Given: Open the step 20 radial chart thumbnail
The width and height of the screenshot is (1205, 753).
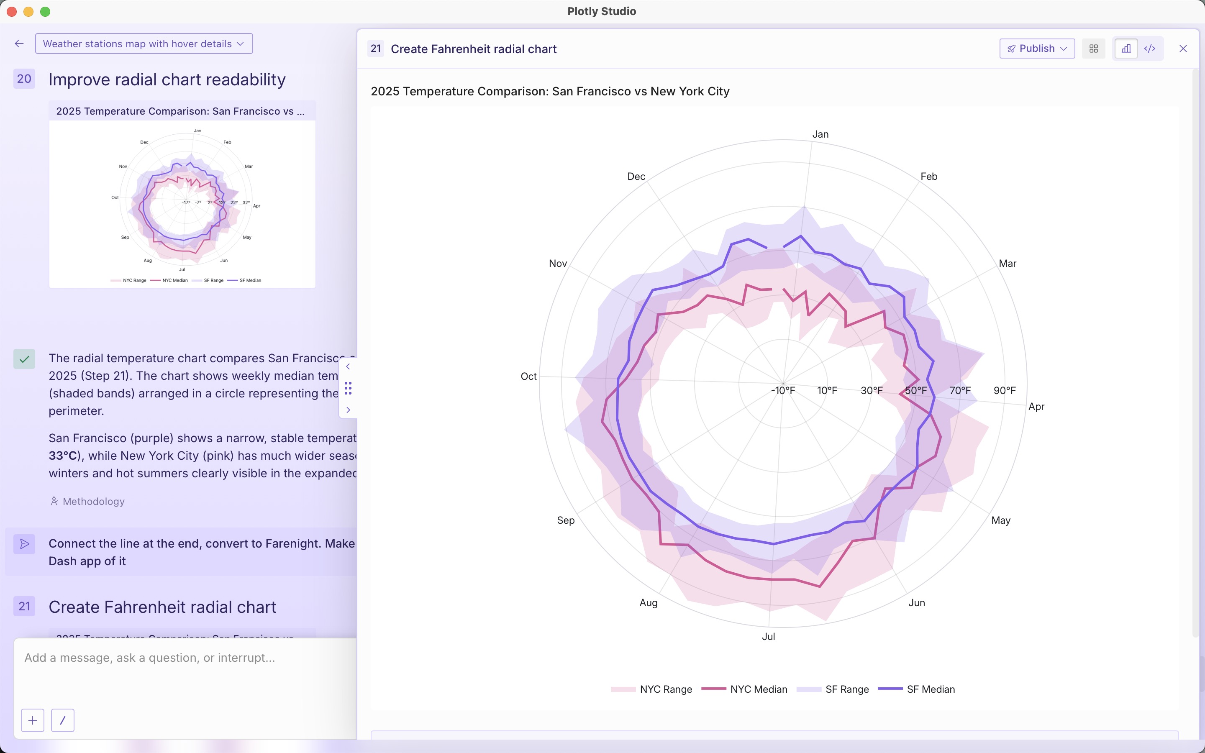Looking at the screenshot, I should point(182,195).
